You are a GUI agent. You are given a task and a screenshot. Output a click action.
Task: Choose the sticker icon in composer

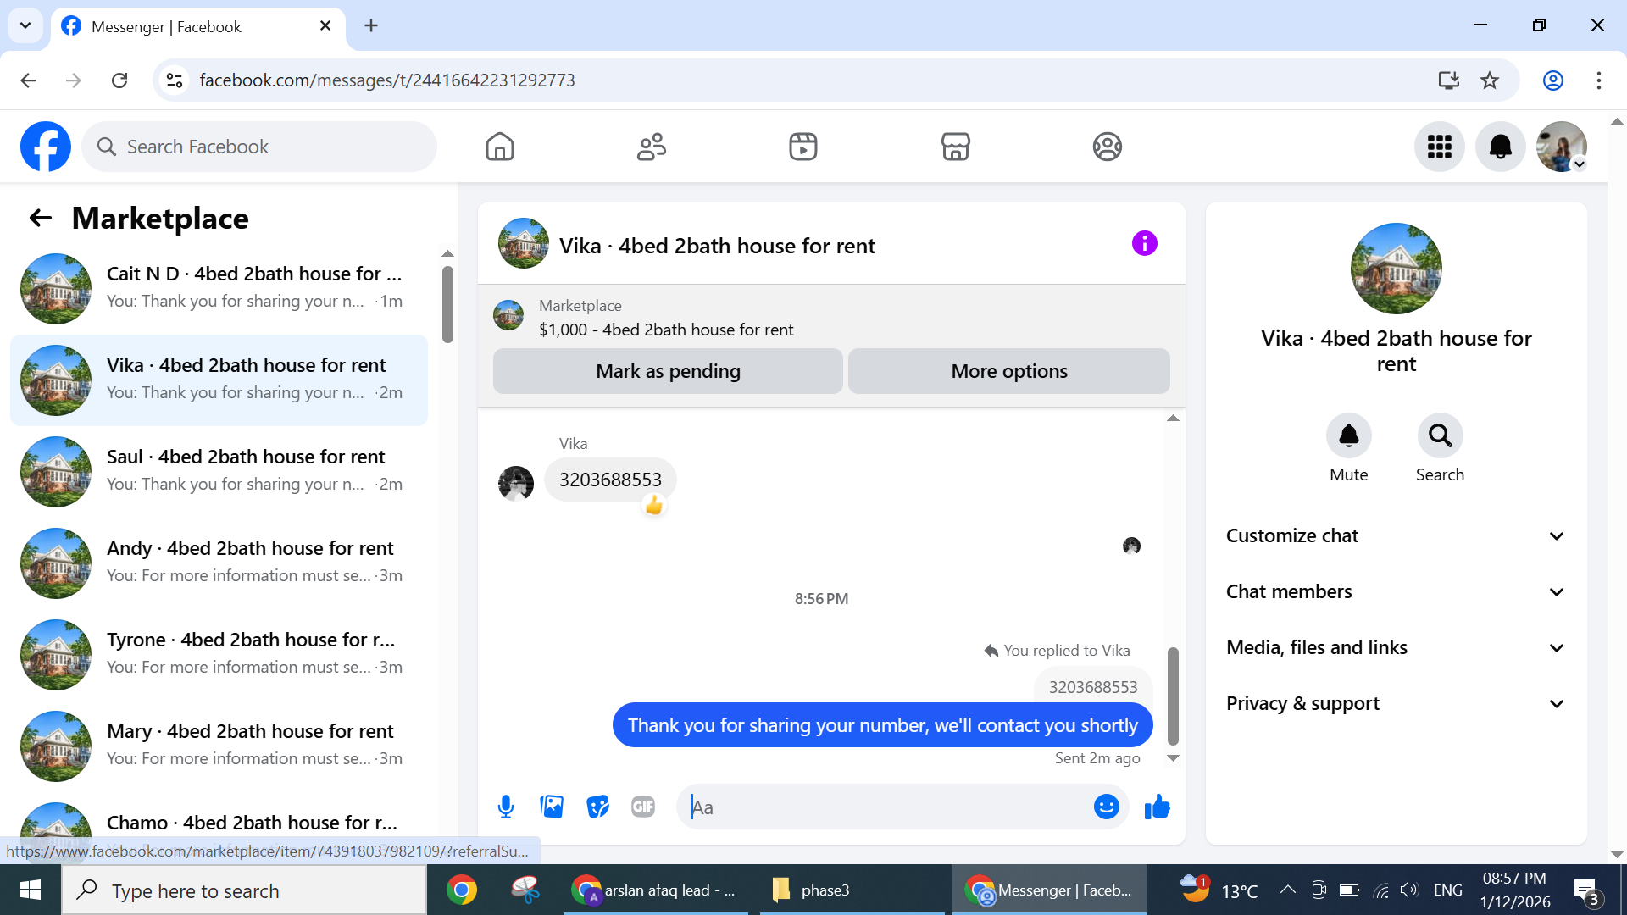[597, 807]
